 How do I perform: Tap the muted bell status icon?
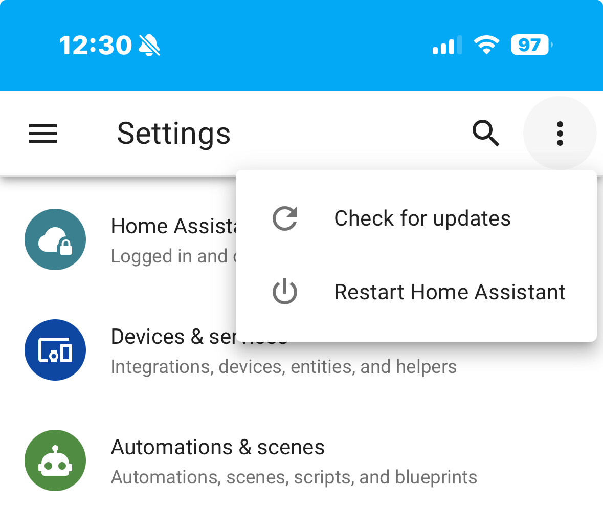click(149, 45)
